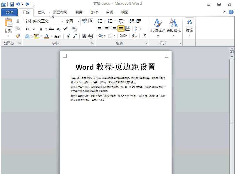Click the Strikethrough abc icon

51,29
